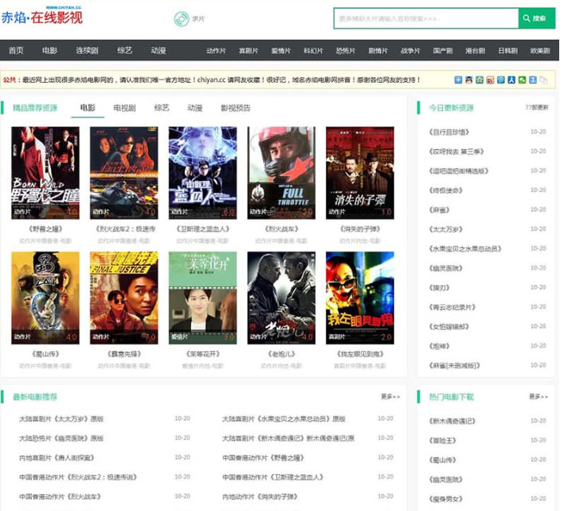Switch to 综艺 tab under 精品推荐资源
This screenshot has width=564, height=511.
click(x=162, y=108)
